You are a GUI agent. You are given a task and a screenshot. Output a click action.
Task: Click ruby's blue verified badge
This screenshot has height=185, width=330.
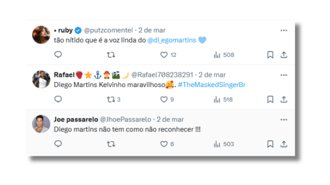(78, 30)
